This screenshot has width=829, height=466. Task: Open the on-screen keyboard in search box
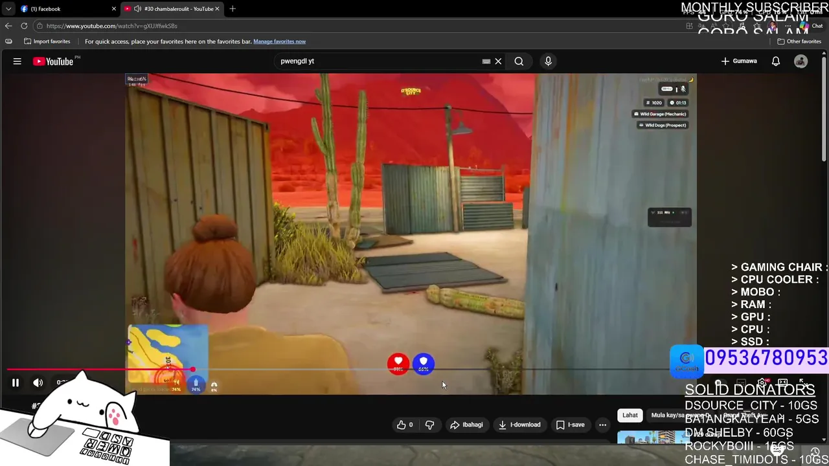pos(486,61)
